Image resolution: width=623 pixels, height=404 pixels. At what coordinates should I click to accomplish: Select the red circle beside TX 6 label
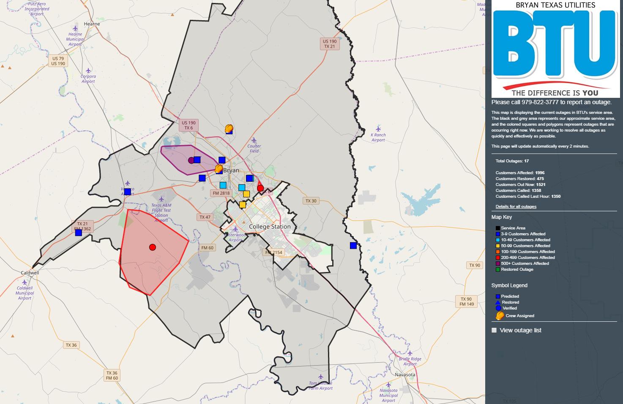coord(260,188)
